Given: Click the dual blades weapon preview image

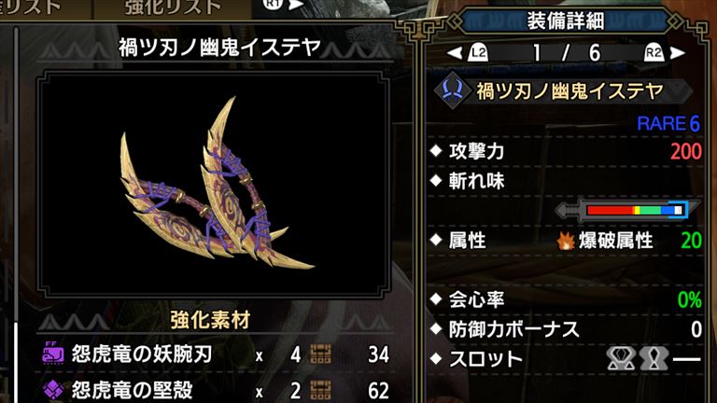Looking at the screenshot, I should click(214, 184).
